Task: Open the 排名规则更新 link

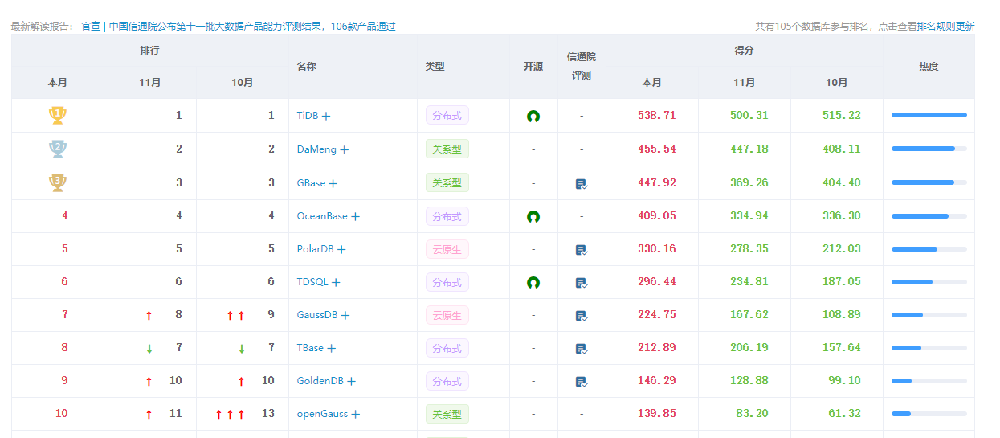Action: click(x=946, y=27)
